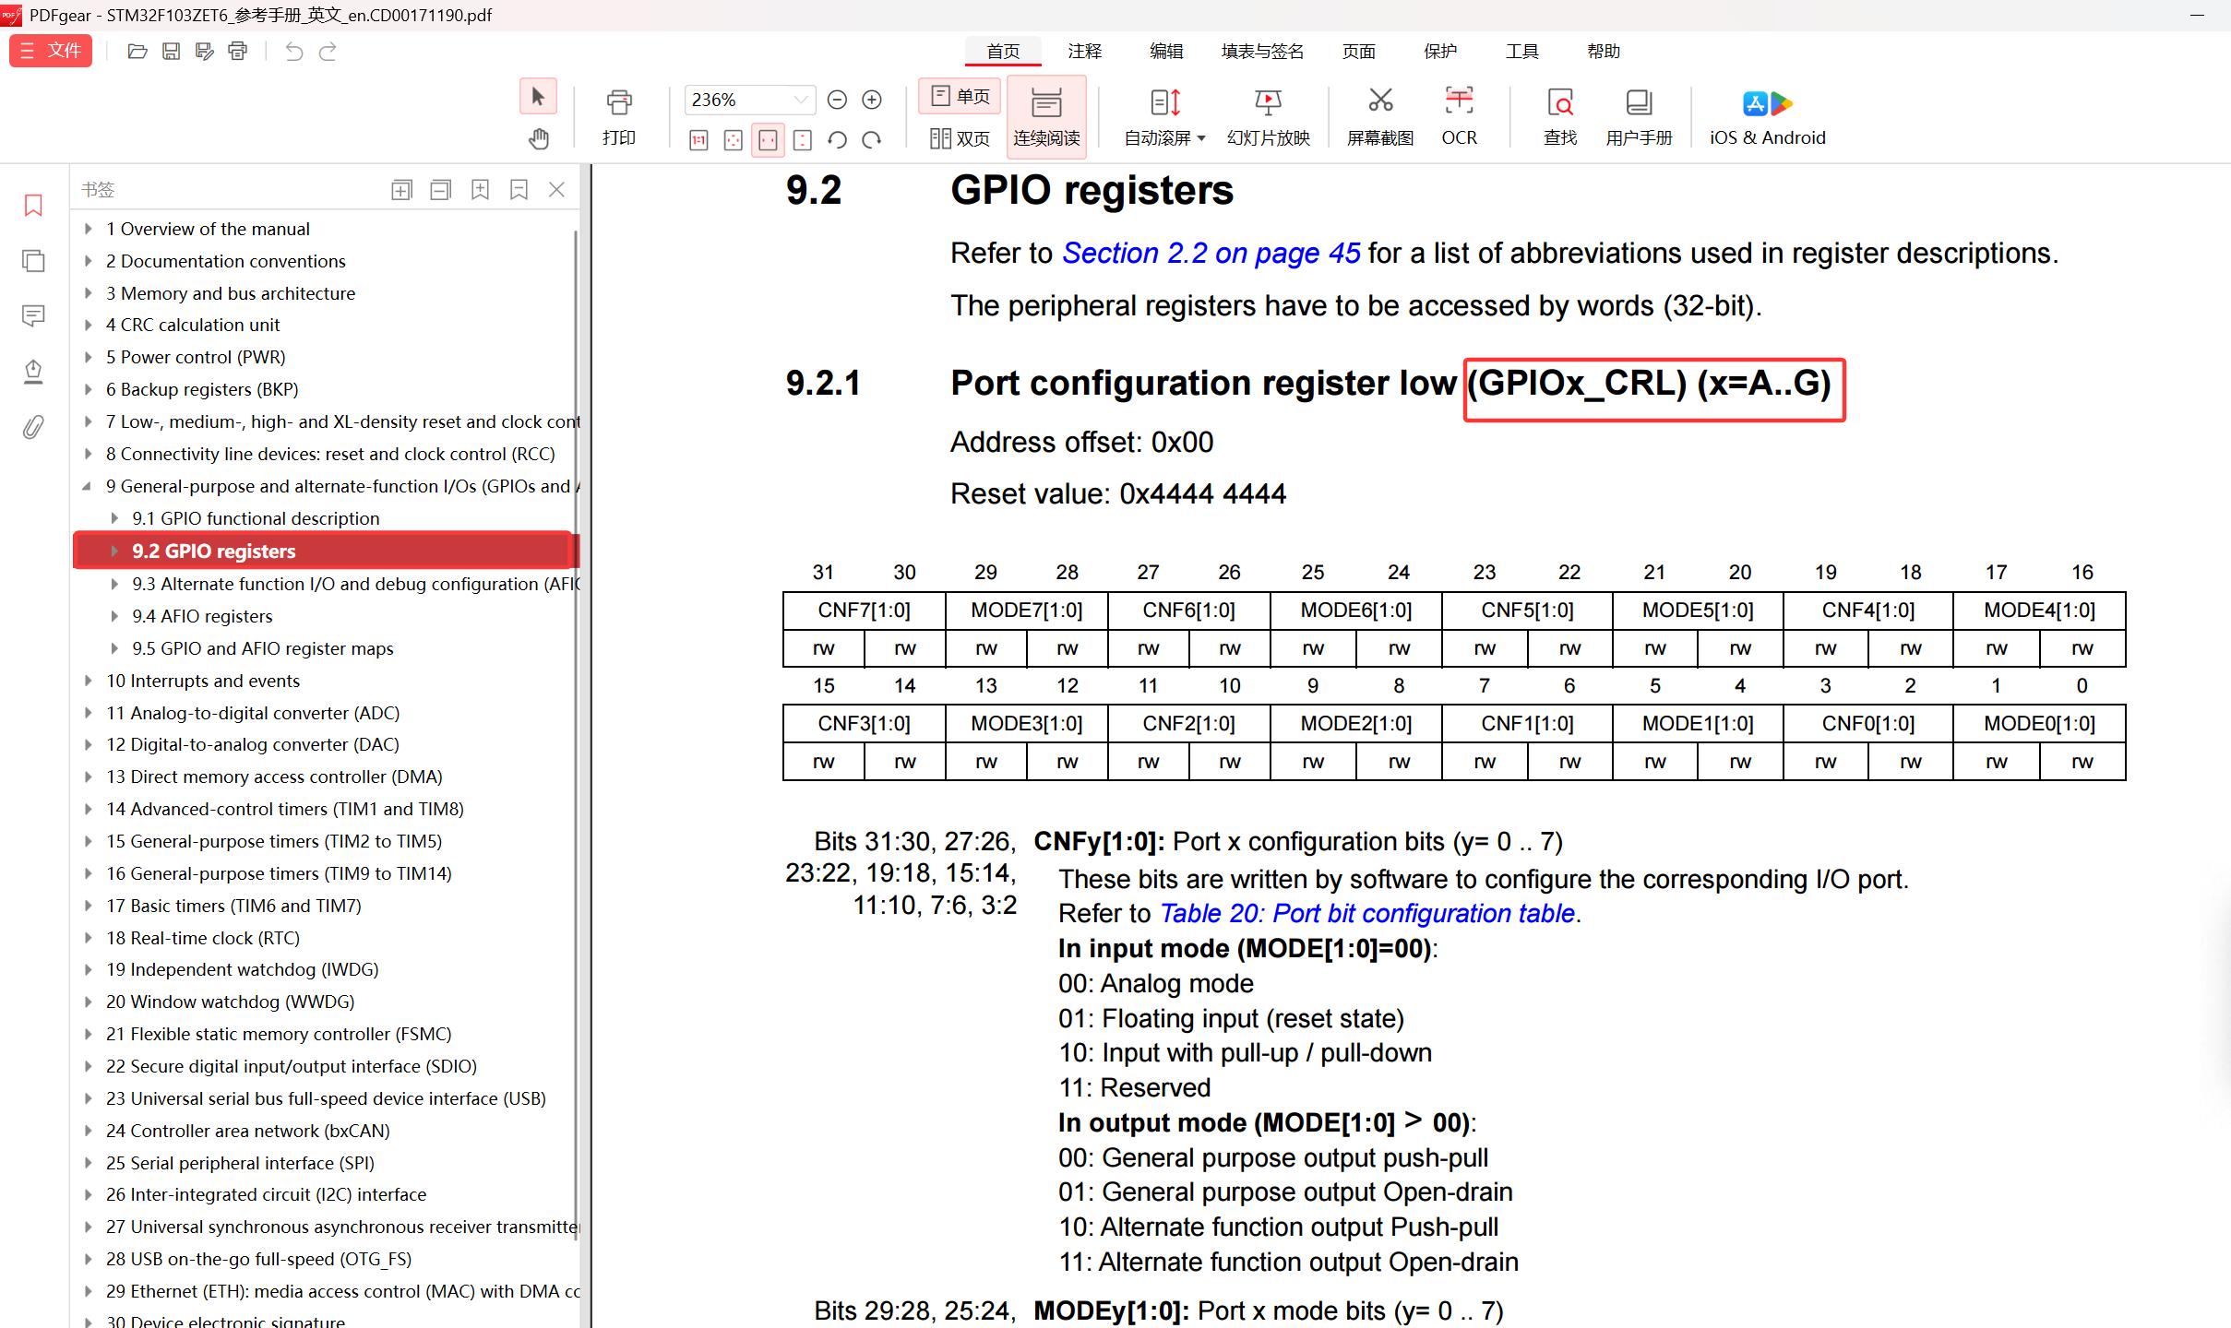Zoom out with the minus circle icon
2231x1328 pixels.
pyautogui.click(x=837, y=100)
